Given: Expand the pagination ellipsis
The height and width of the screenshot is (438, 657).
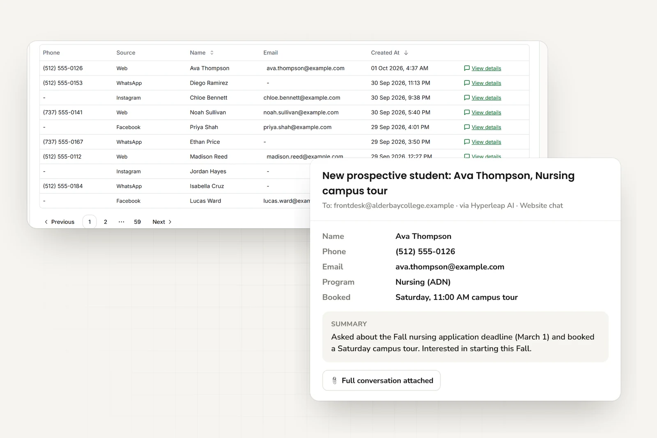Looking at the screenshot, I should pos(121,222).
